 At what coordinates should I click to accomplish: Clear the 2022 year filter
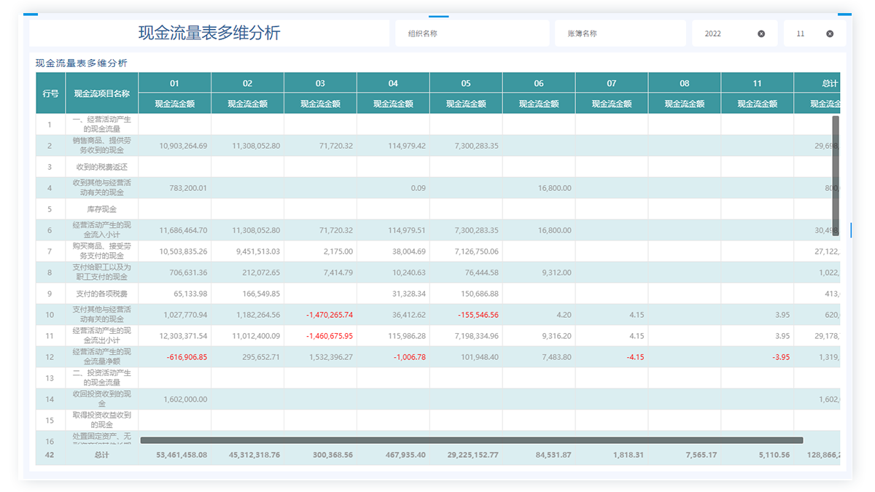761,34
